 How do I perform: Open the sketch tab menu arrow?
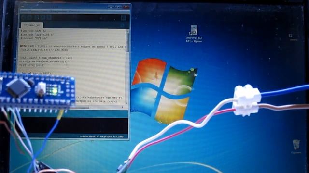[x=122, y=25]
